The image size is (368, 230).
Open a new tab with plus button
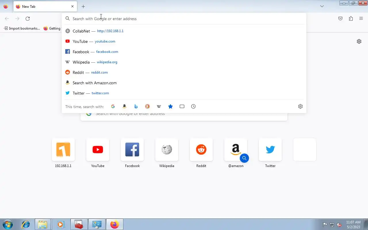(x=83, y=6)
